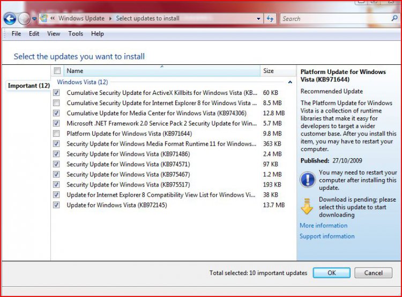402x297 pixels.
Task: Sort by the Size column header
Action: (278, 71)
